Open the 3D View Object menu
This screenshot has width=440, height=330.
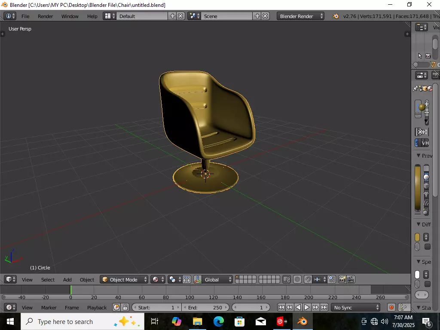87,279
